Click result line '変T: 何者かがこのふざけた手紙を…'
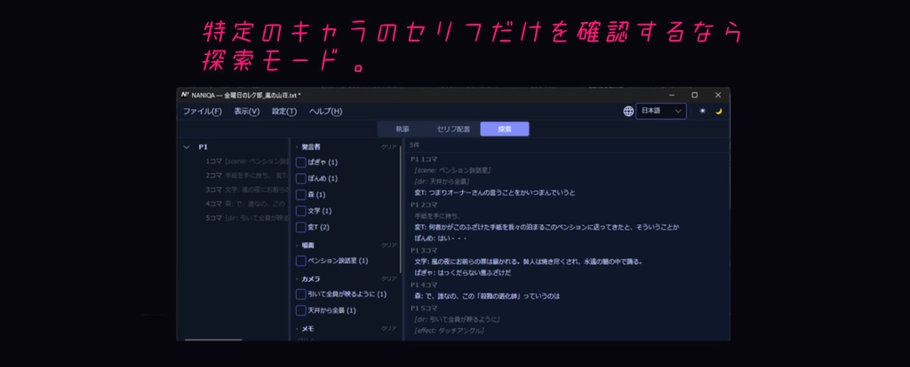The image size is (910, 367). (x=547, y=227)
